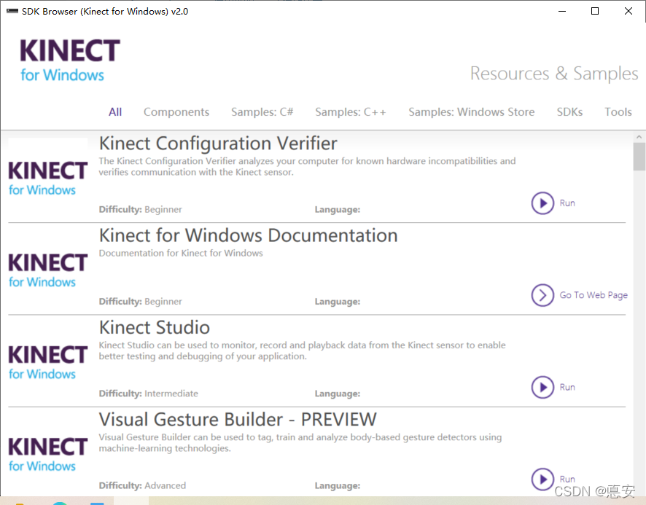Click Run play icon for Visual Gesture Builder
This screenshot has height=505, width=646.
pyautogui.click(x=542, y=479)
